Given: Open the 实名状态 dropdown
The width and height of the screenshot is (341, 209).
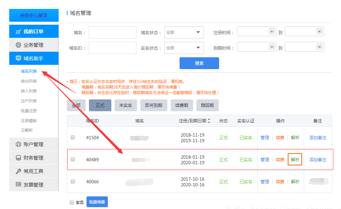Looking at the screenshot, I should (184, 48).
